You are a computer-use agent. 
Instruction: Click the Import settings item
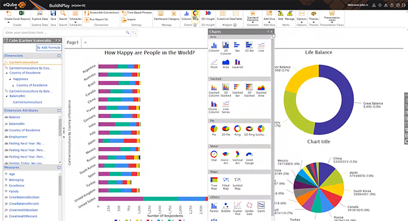[x=129, y=19]
